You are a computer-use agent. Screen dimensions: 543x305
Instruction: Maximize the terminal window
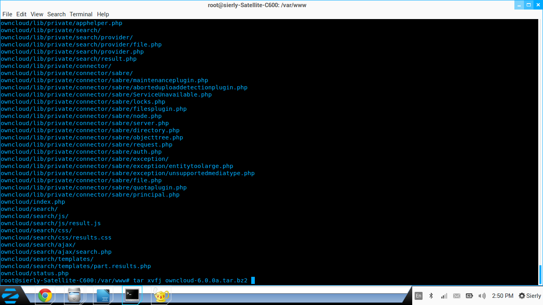[528, 5]
